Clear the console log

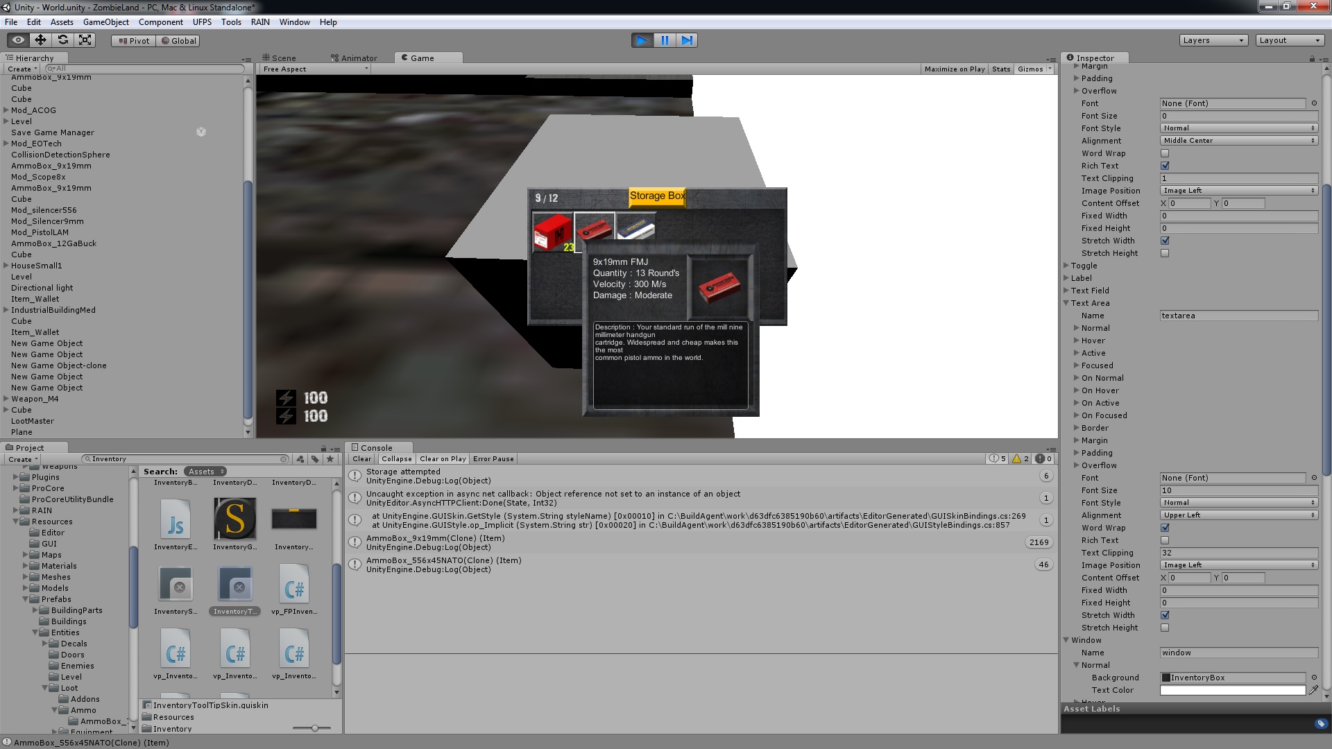(361, 459)
